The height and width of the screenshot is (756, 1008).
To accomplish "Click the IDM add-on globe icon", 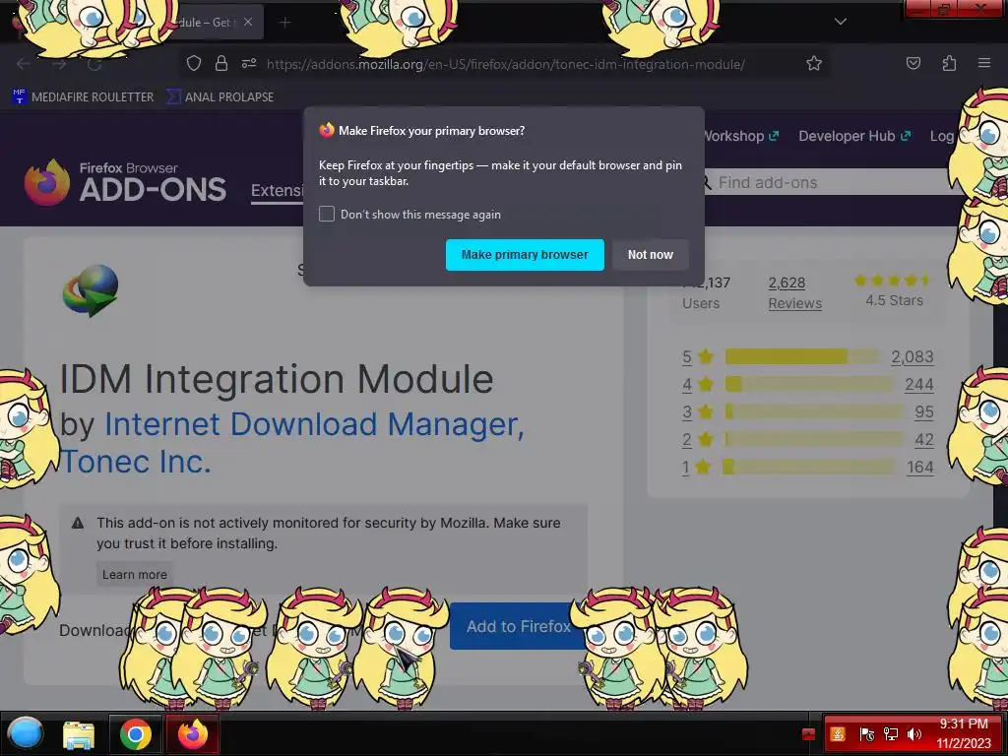I will coord(91,290).
